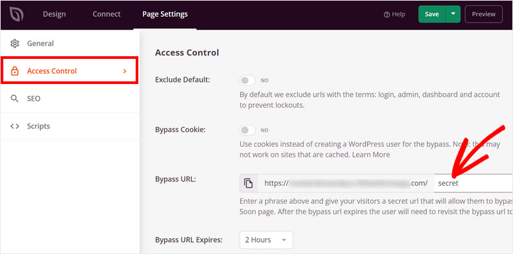The width and height of the screenshot is (513, 254).
Task: Click the green Save button
Action: click(x=432, y=14)
